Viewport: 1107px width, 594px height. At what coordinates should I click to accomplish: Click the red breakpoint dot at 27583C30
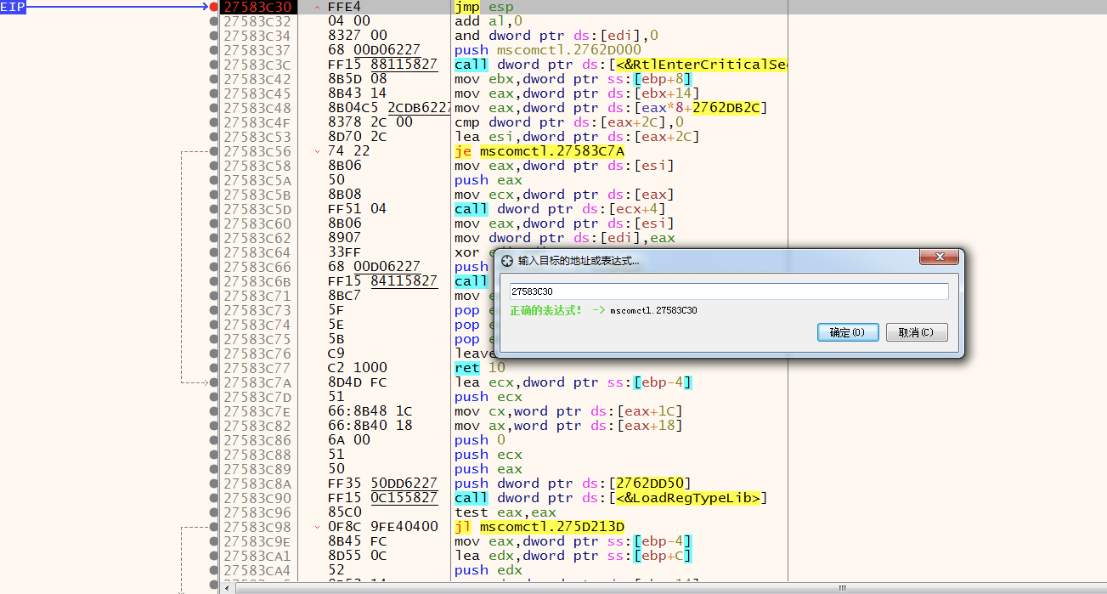click(x=213, y=7)
